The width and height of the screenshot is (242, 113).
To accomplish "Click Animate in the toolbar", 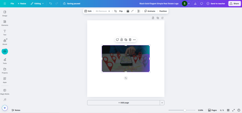I will tap(149, 11).
